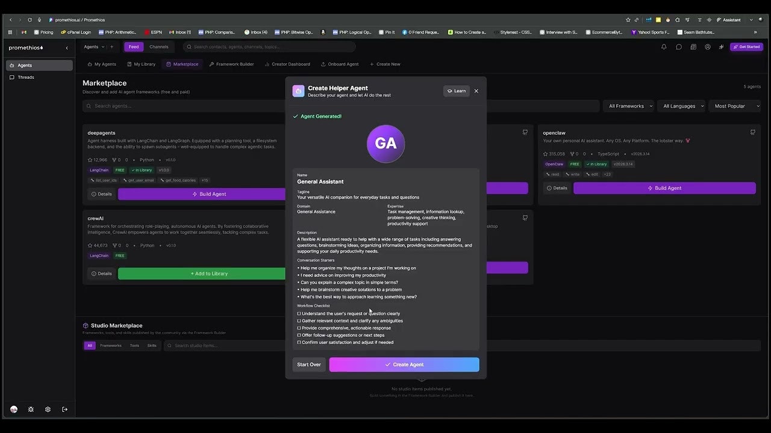771x433 pixels.
Task: Open Details on the deepagents card
Action: click(x=101, y=194)
